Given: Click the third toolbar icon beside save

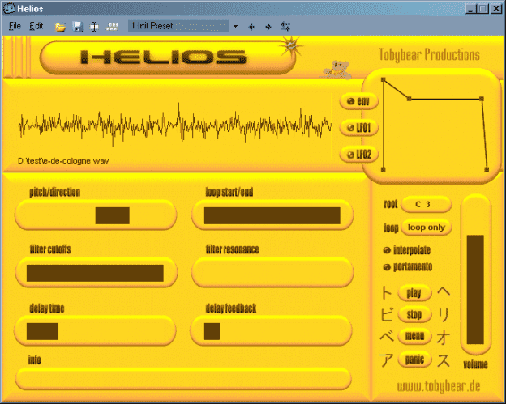Looking at the screenshot, I should click(94, 27).
